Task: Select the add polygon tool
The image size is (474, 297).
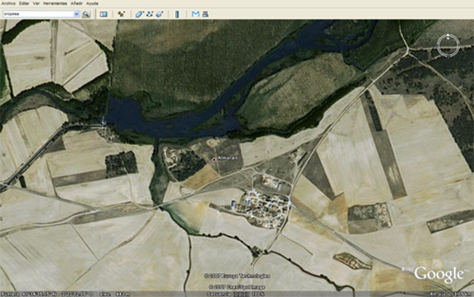Action: click(x=139, y=14)
